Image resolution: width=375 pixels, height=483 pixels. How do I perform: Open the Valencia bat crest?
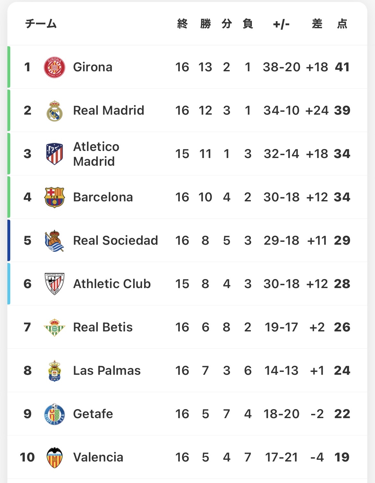(x=55, y=457)
